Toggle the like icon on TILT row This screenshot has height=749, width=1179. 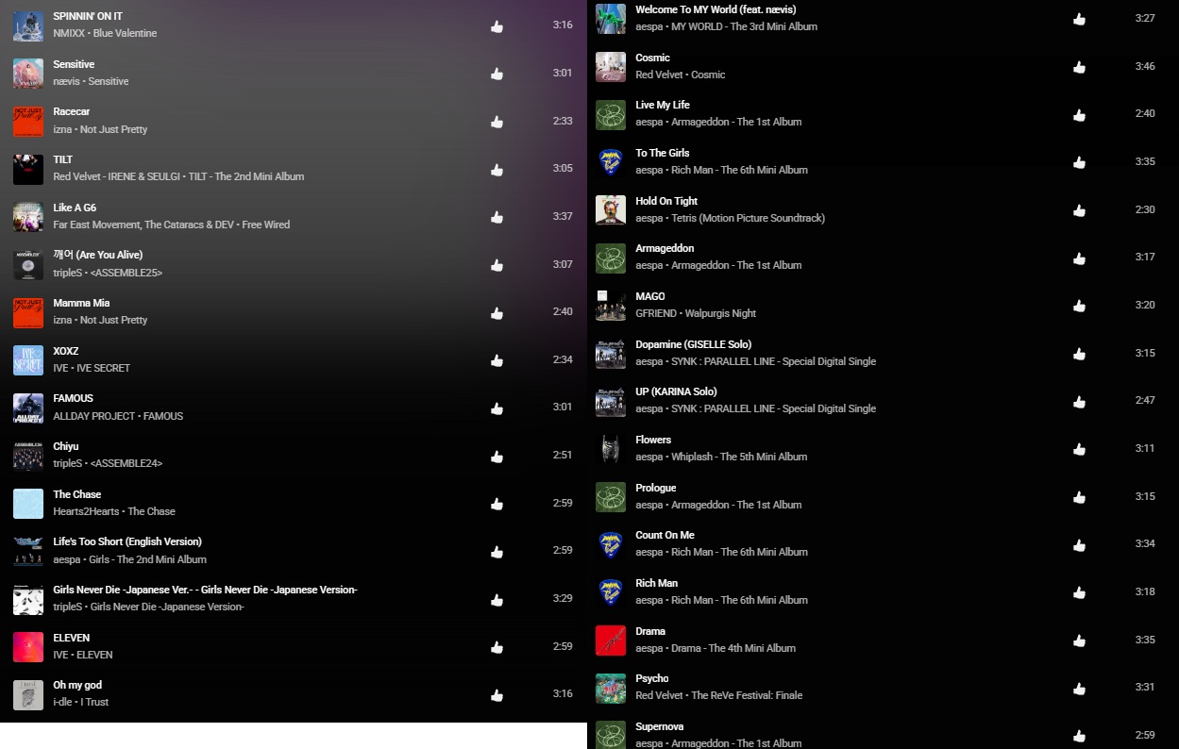pyautogui.click(x=497, y=169)
